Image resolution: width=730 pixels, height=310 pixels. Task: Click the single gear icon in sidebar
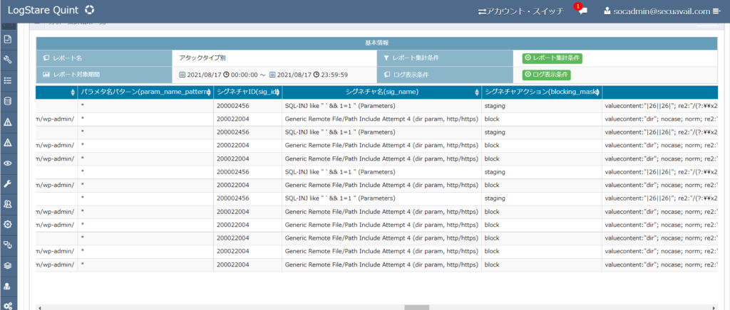pyautogui.click(x=8, y=225)
